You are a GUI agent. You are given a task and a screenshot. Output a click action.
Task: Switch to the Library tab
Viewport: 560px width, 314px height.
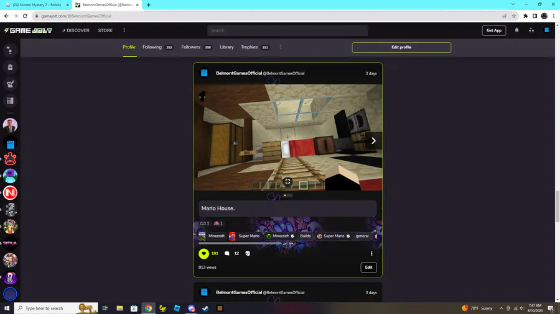(226, 47)
